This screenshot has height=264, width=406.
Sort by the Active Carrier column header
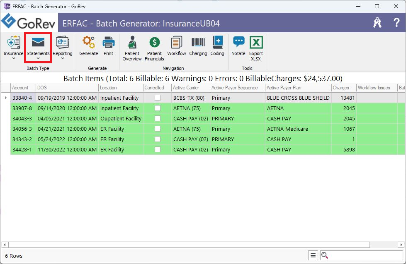point(191,88)
